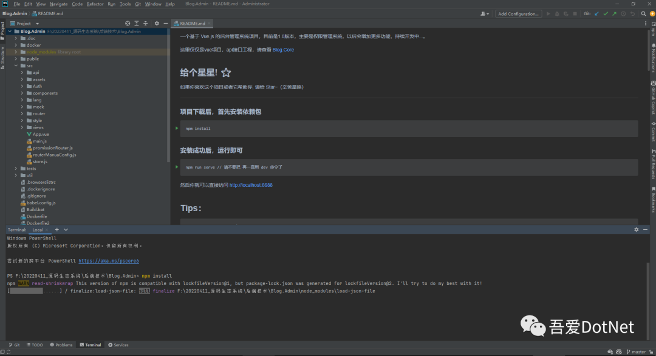The image size is (656, 356).
Task: Open Project panel settings gear
Action: (157, 24)
